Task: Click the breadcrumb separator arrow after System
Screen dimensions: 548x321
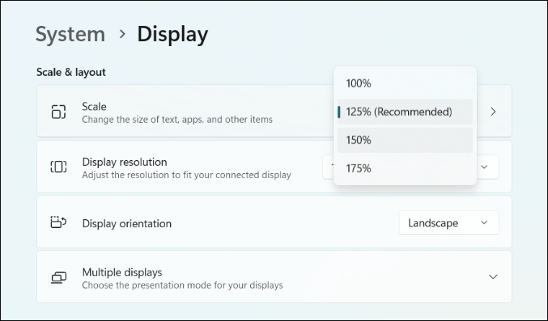Action: coord(121,34)
